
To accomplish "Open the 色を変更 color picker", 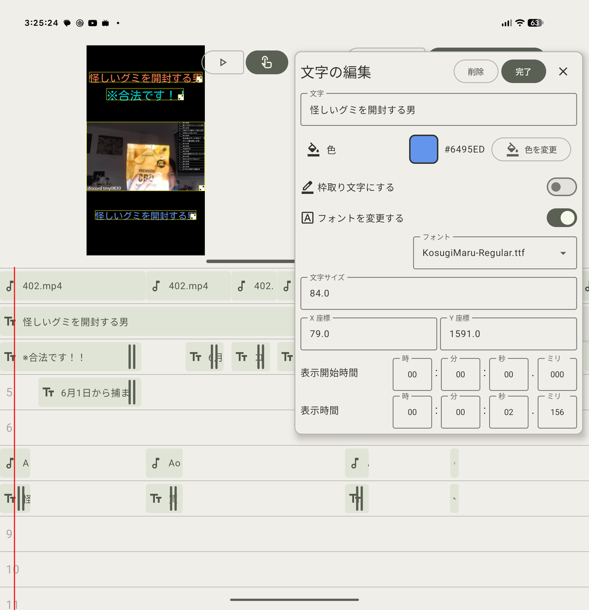I will [x=531, y=150].
